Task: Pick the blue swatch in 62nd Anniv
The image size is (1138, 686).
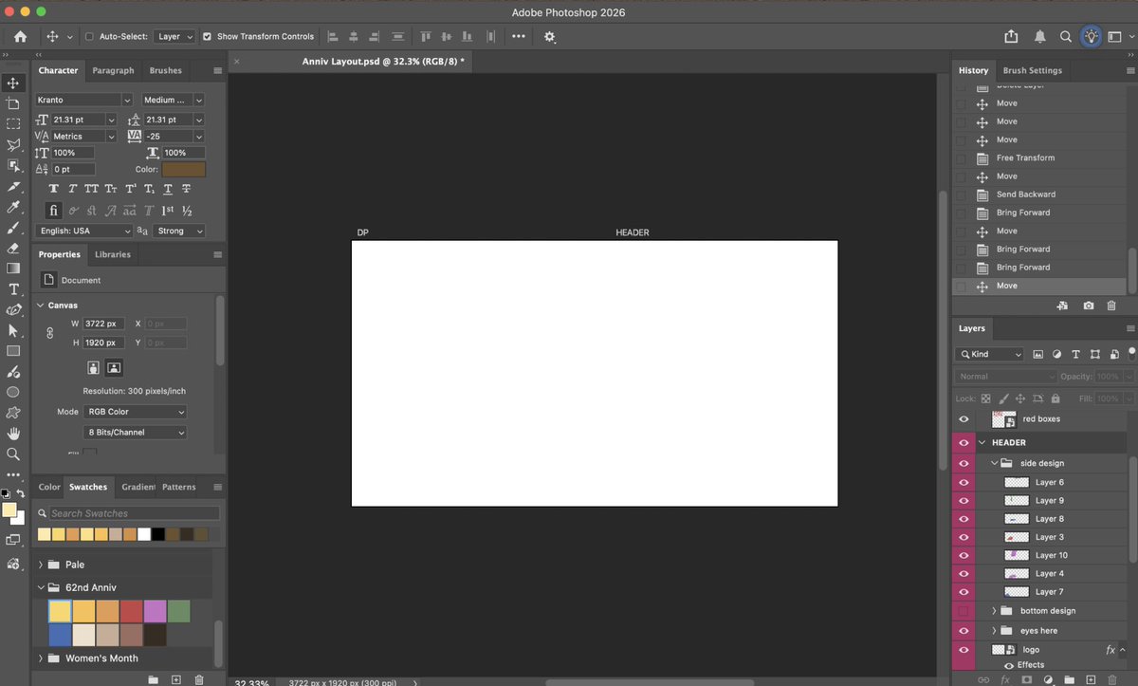Action: pyautogui.click(x=60, y=635)
